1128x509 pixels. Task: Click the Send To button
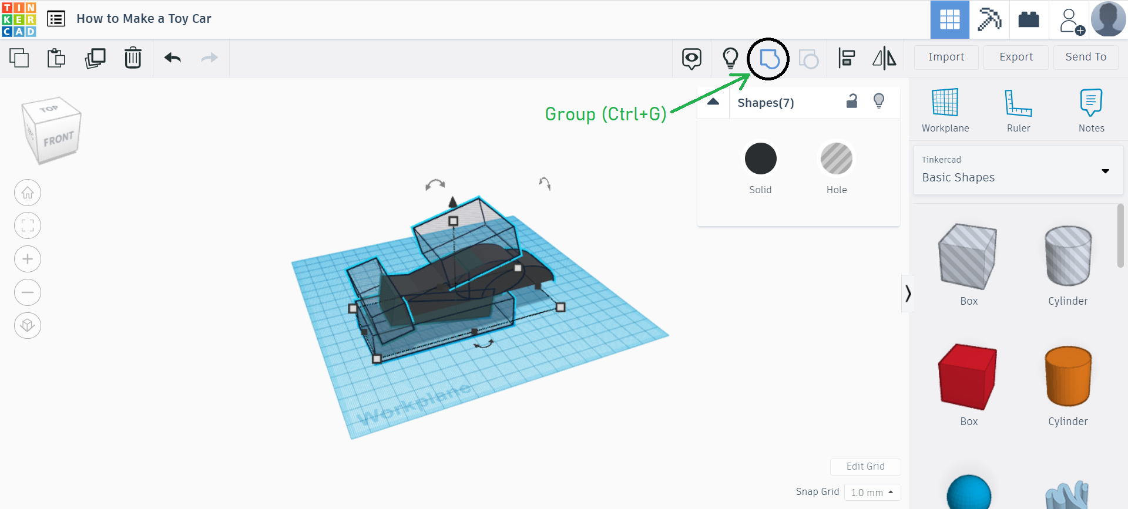click(1086, 57)
